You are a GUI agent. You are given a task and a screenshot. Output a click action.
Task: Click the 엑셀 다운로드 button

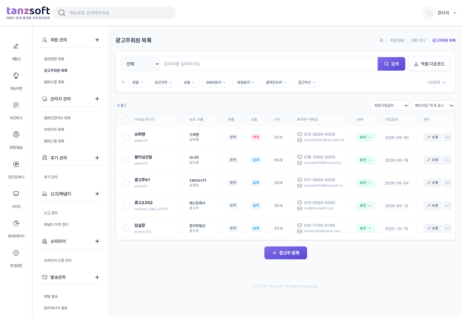pyautogui.click(x=429, y=64)
